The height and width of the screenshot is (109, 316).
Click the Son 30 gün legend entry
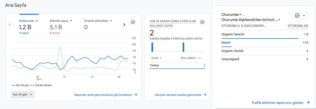click(21, 85)
